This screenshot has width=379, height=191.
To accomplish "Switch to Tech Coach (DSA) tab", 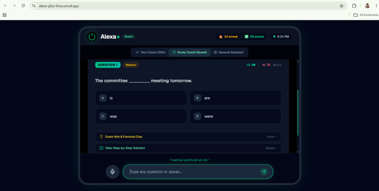I will coord(150,53).
